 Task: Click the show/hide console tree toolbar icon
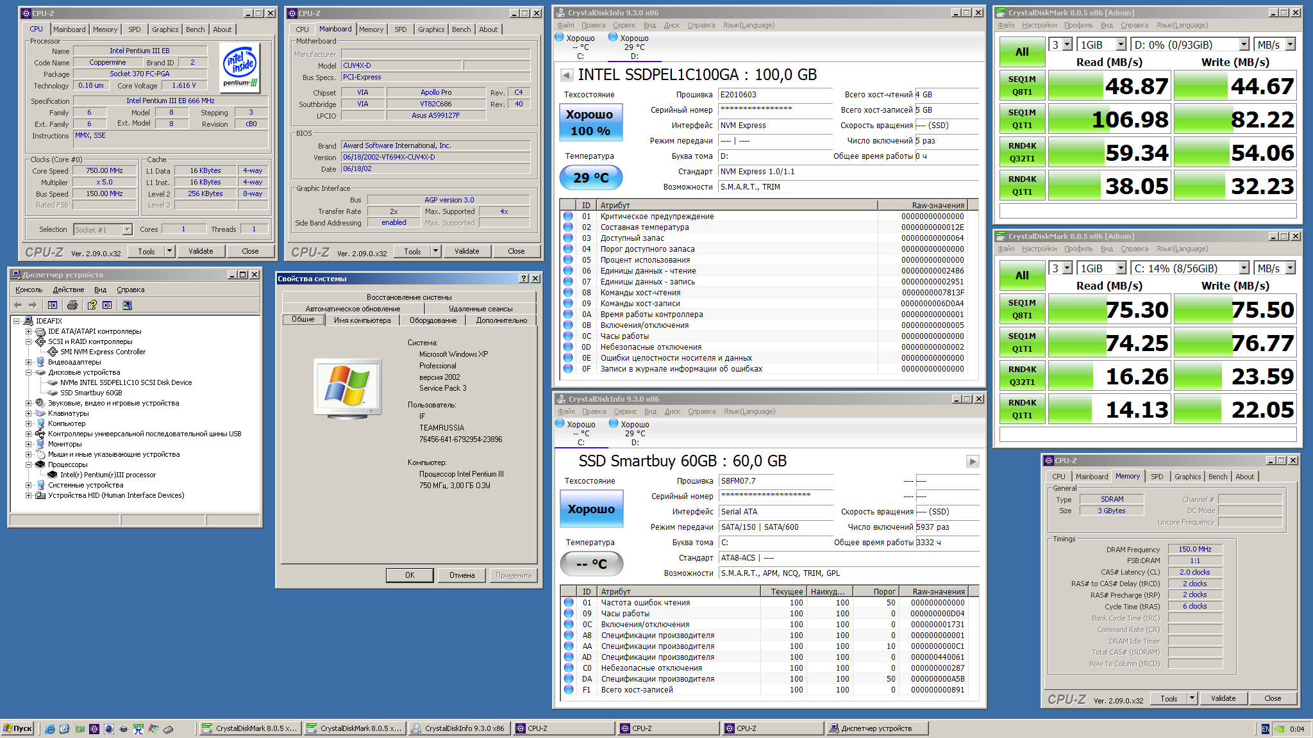[53, 305]
